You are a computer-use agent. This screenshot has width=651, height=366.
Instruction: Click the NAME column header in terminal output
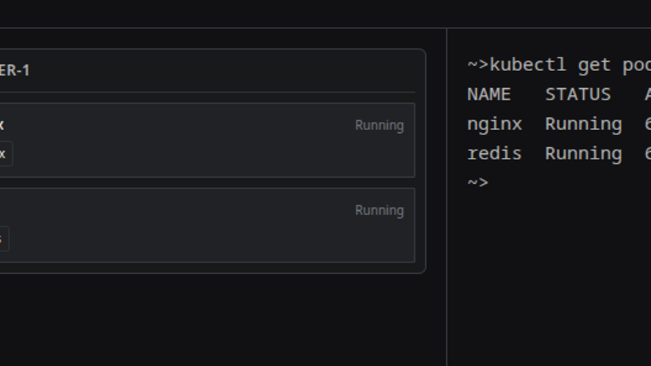488,95
